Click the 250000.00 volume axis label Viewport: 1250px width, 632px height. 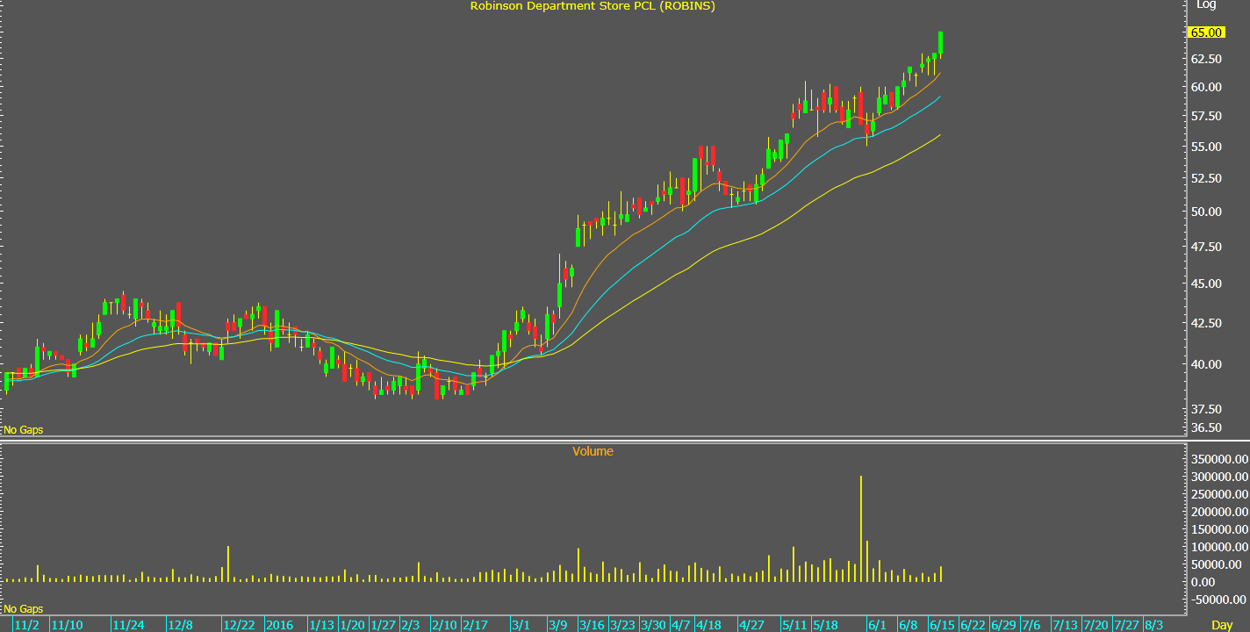pyautogui.click(x=1218, y=494)
